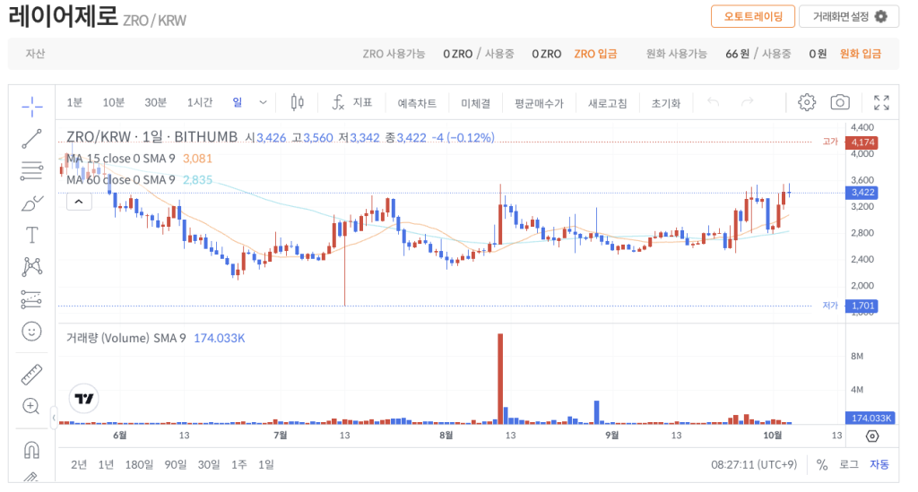
Task: Toggle 자동 auto scale
Action: click(879, 464)
